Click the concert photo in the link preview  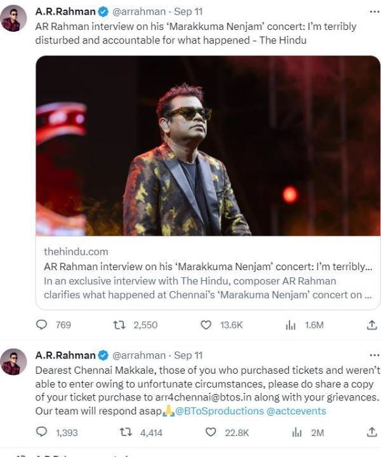[x=208, y=146]
